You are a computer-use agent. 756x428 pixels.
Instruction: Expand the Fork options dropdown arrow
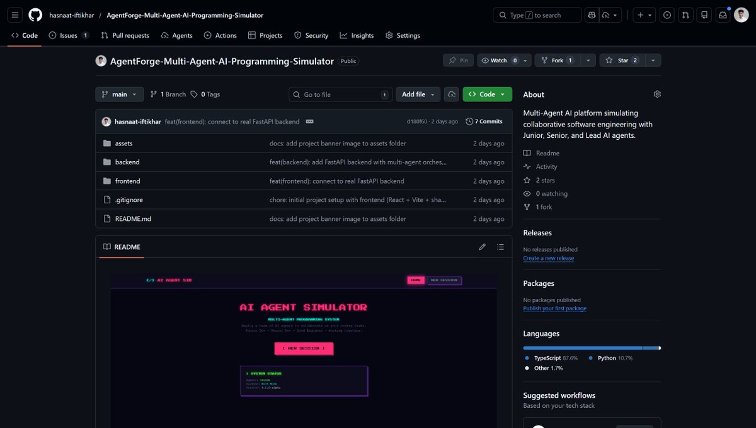(587, 60)
